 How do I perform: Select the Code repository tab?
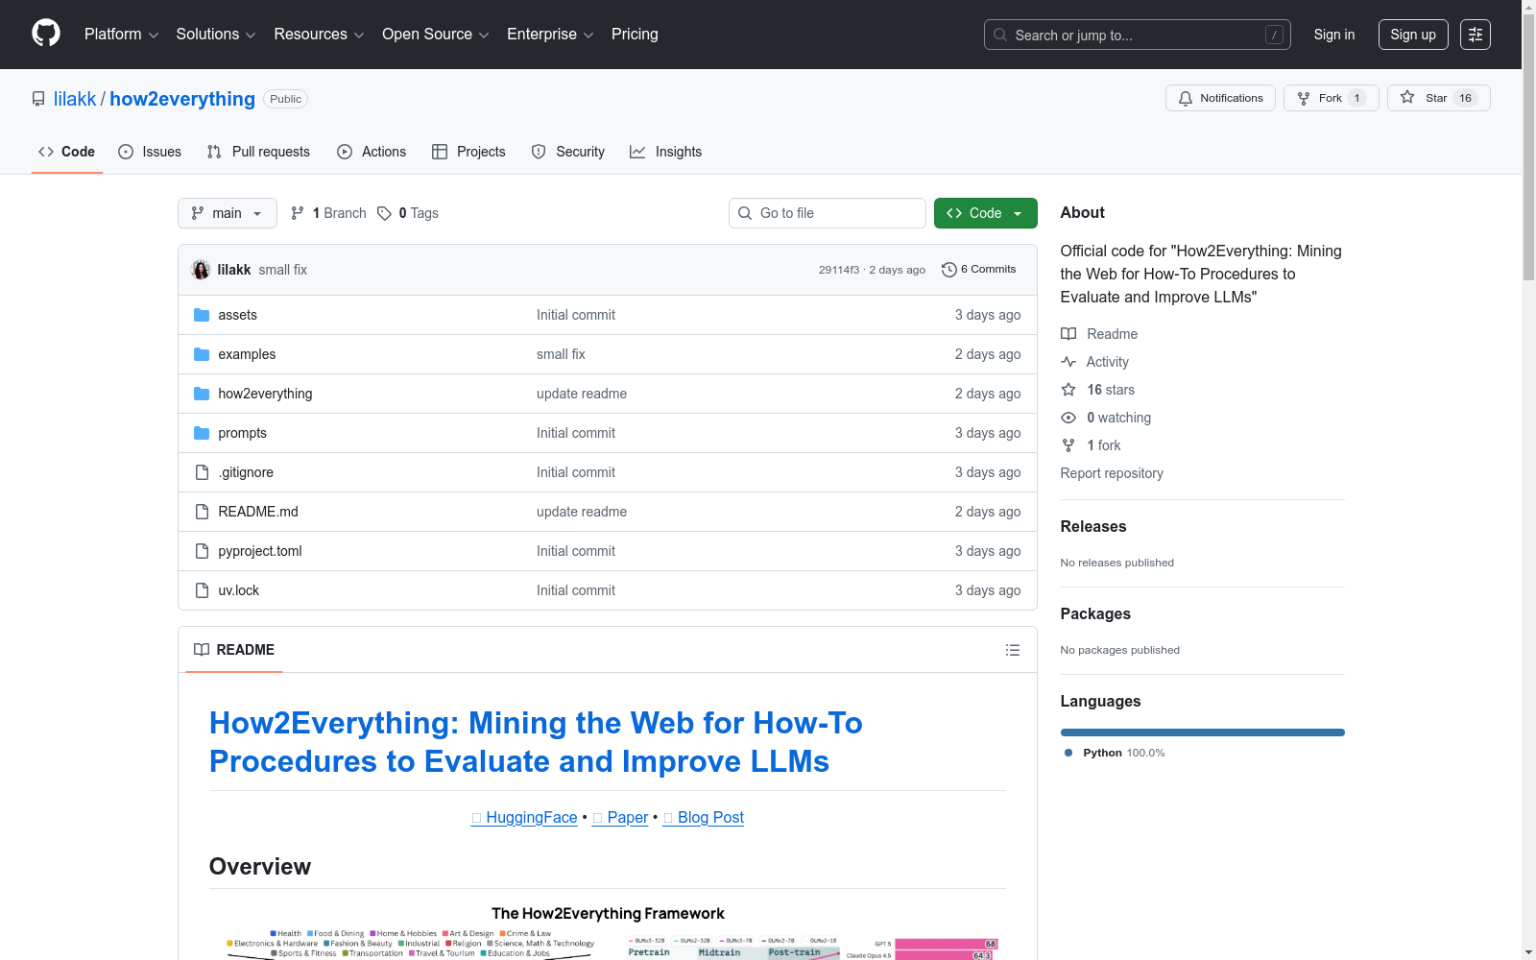click(67, 152)
